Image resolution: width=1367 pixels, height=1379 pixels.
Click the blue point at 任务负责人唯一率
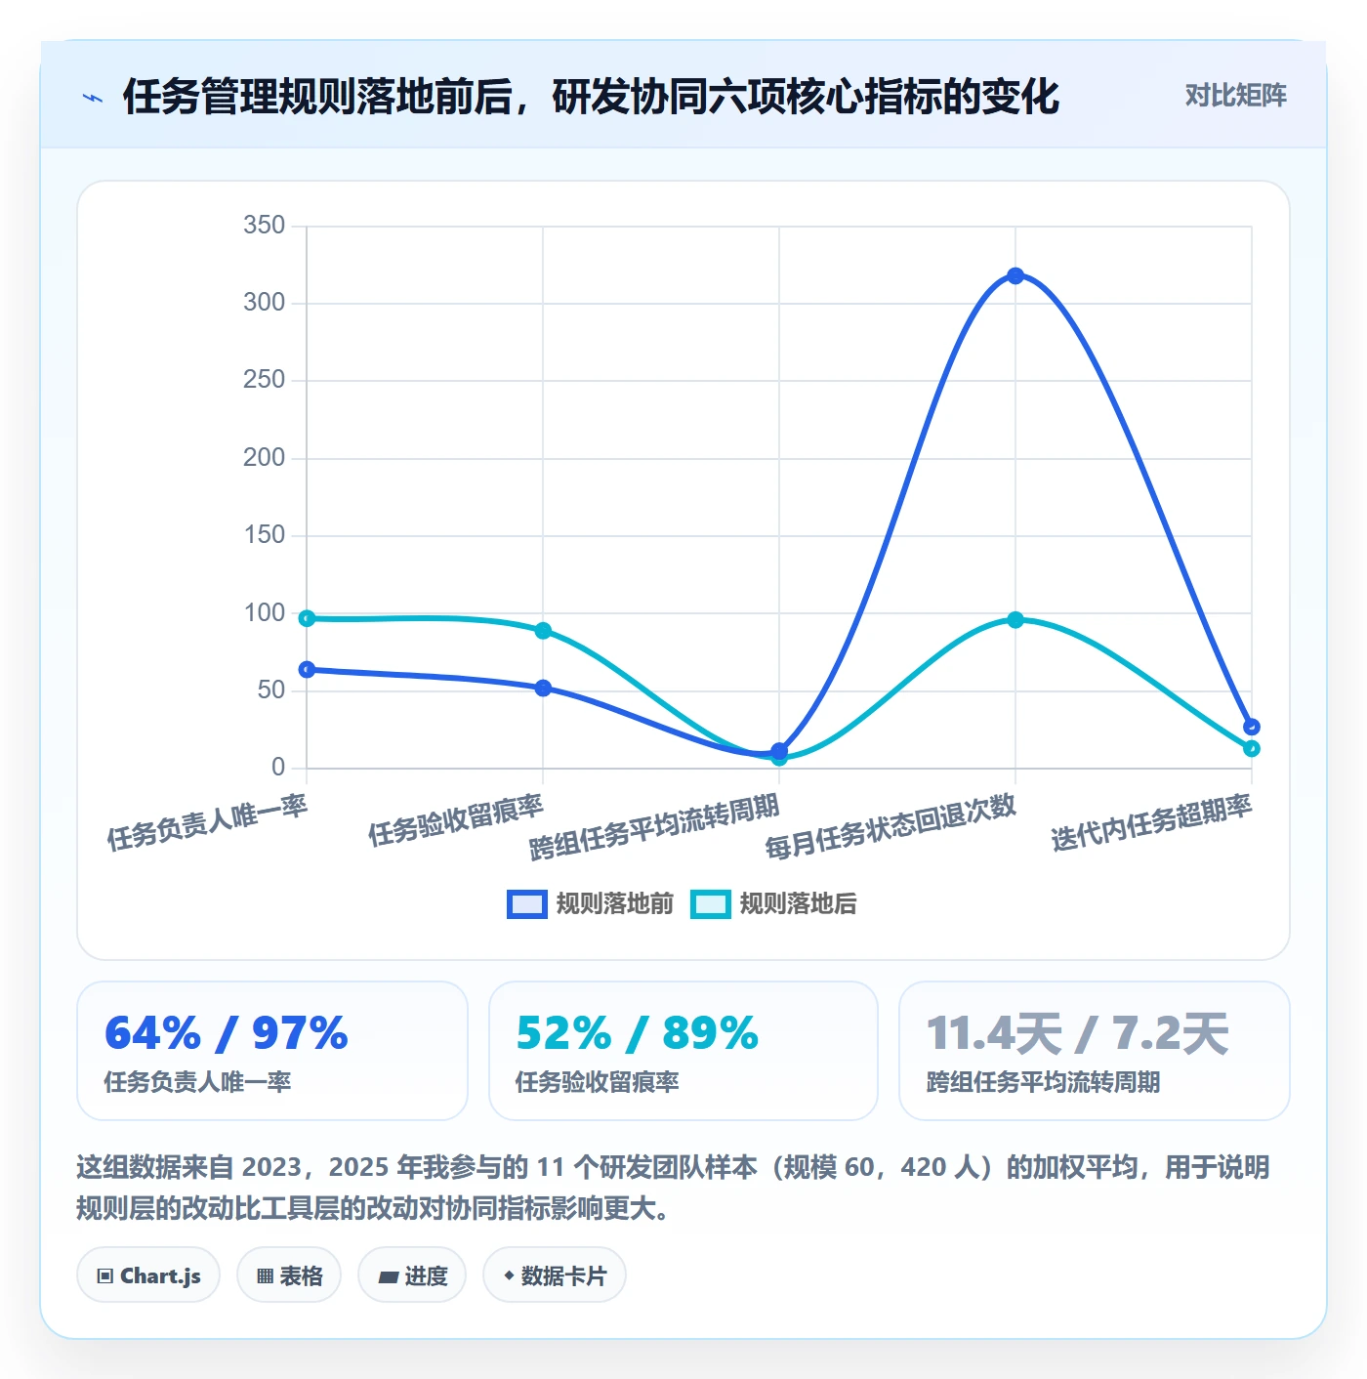[307, 670]
